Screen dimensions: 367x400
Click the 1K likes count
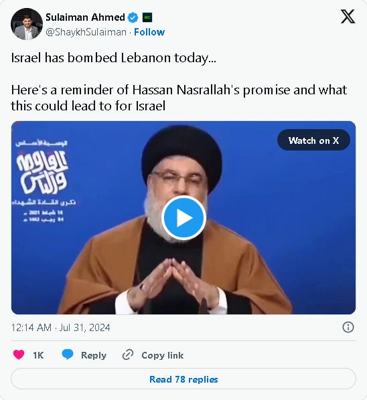pyautogui.click(x=38, y=355)
